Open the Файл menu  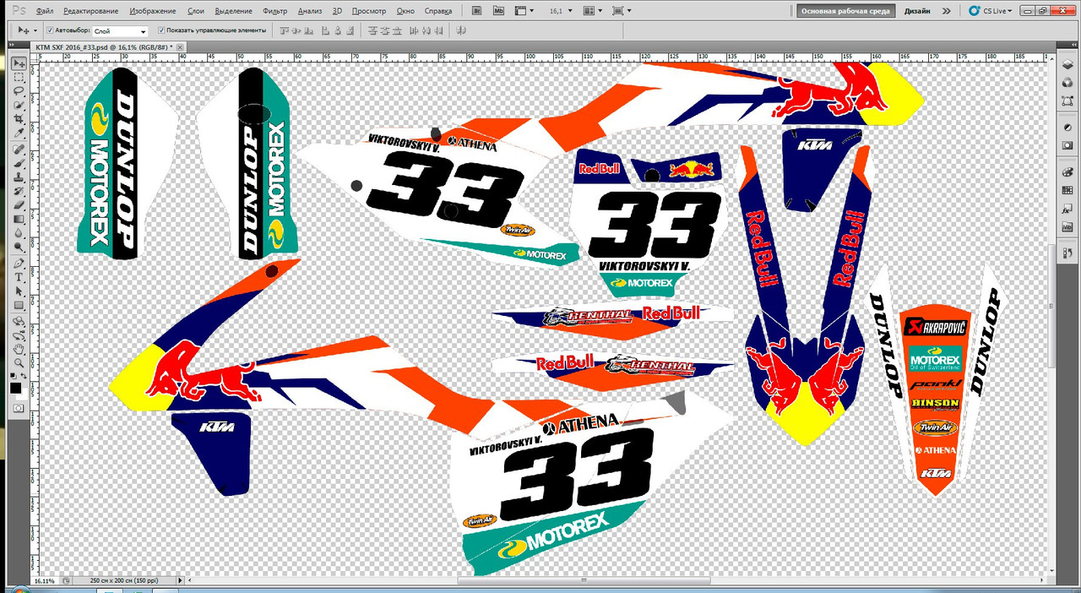click(46, 11)
